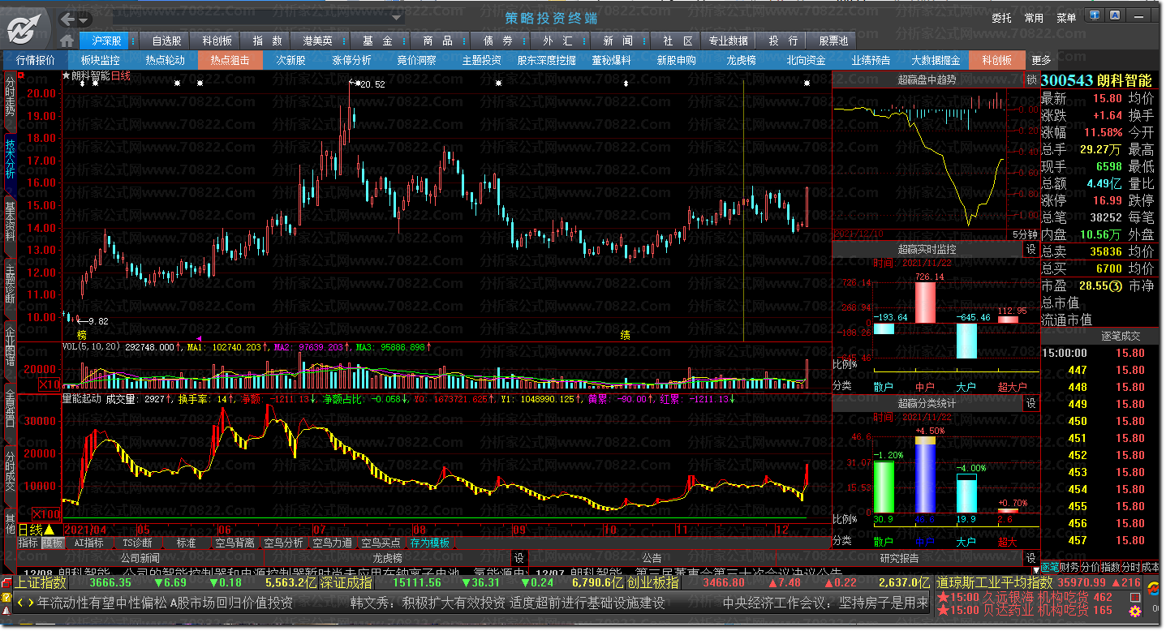
Task: Select 北向资金 sub-tab
Action: 806,60
